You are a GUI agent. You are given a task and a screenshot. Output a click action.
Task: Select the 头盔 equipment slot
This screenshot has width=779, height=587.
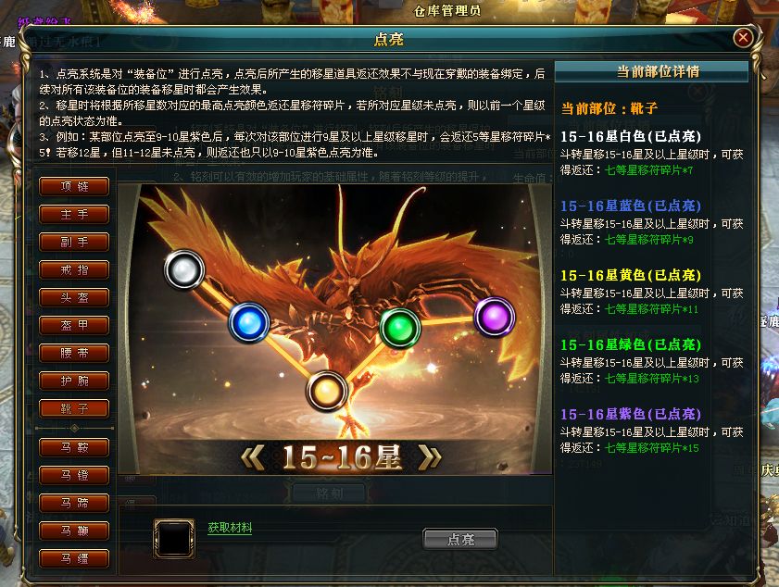pos(74,298)
